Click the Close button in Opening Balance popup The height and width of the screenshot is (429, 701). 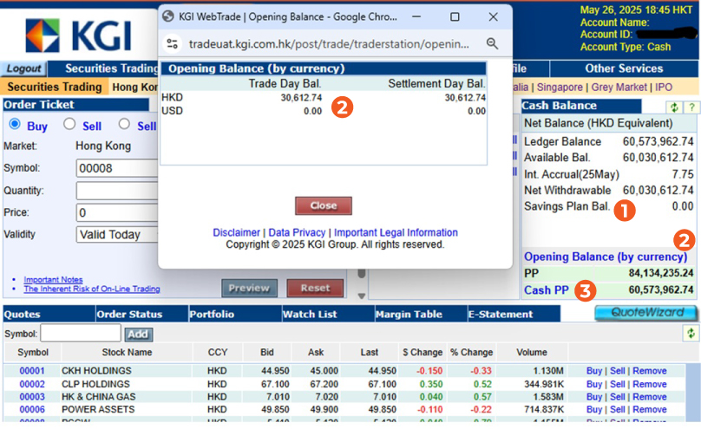pyautogui.click(x=324, y=205)
